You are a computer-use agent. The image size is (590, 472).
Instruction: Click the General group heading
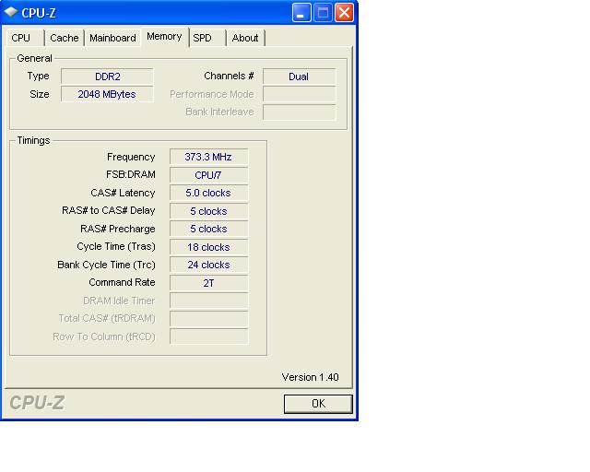click(x=35, y=58)
